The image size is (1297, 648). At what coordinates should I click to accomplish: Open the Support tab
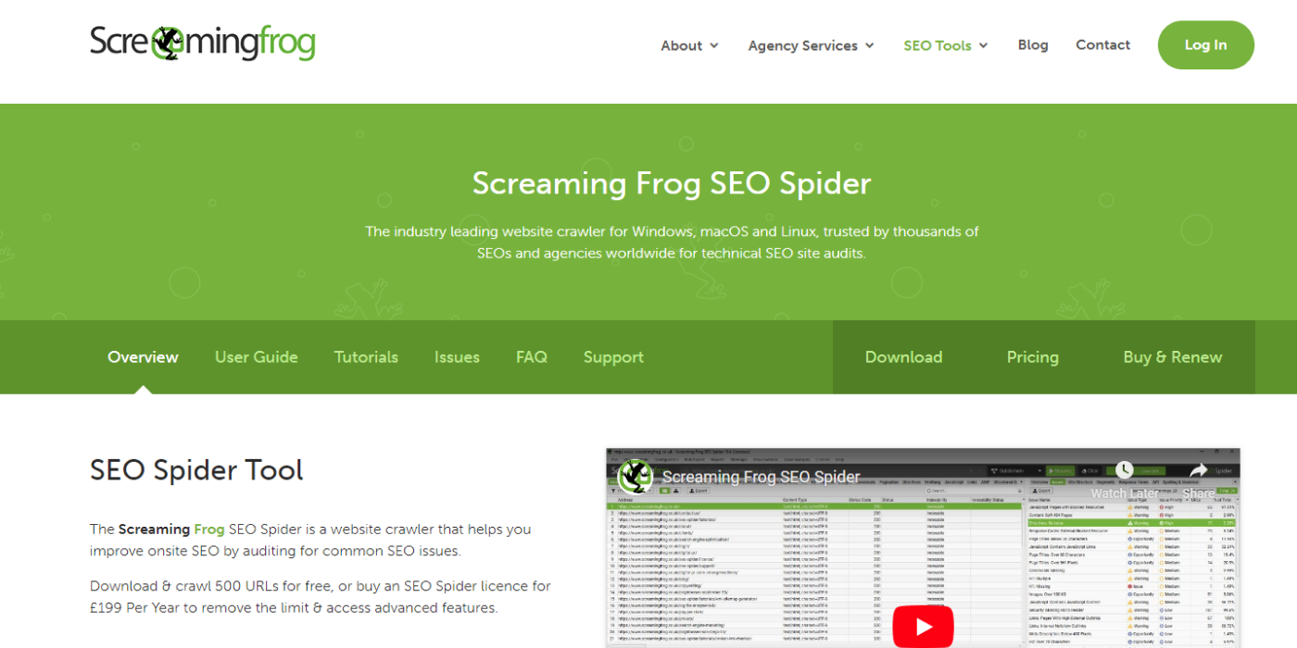coord(613,356)
